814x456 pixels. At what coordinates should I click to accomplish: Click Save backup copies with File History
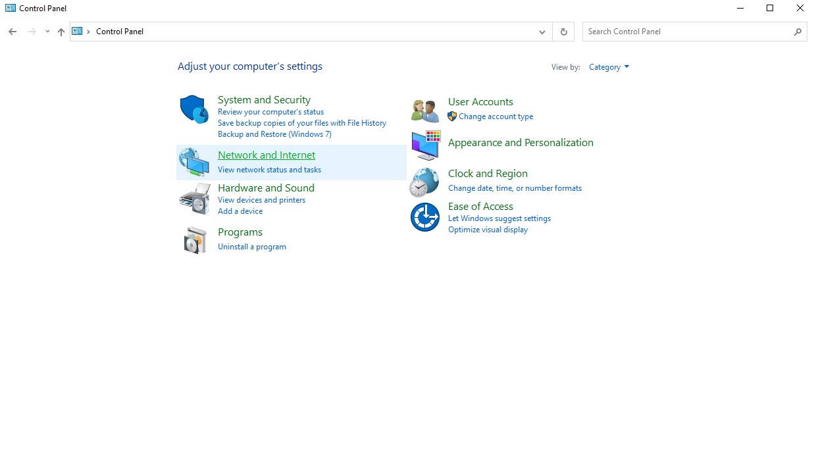302,123
